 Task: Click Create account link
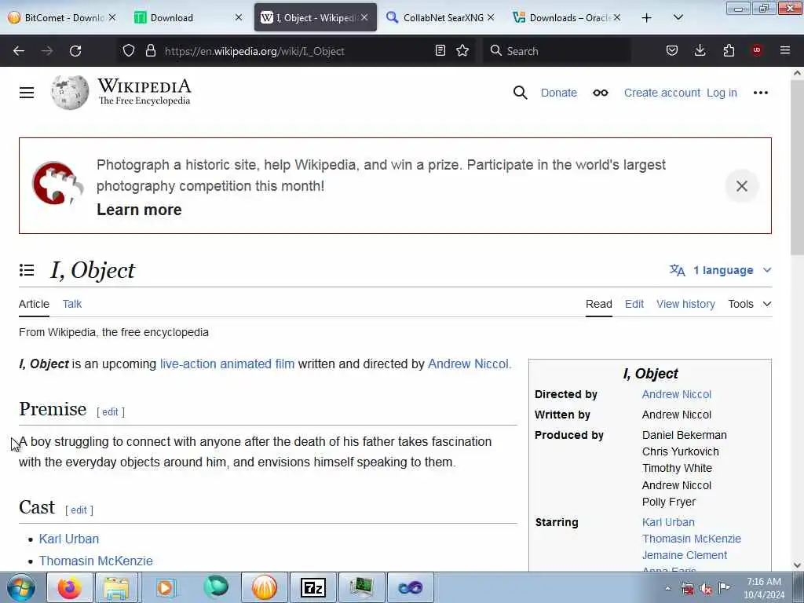(662, 93)
